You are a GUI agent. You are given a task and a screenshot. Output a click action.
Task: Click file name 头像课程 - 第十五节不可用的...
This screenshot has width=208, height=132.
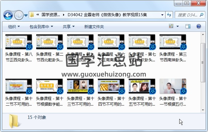142,101
